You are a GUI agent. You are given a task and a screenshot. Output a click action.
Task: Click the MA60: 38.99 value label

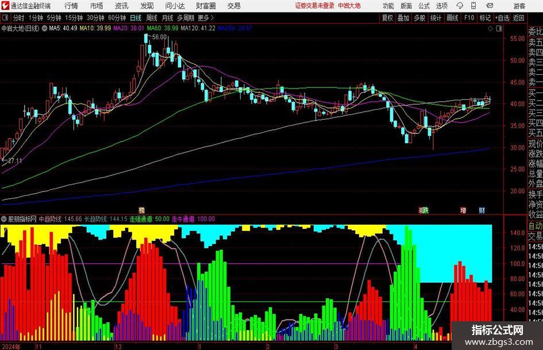pyautogui.click(x=163, y=28)
